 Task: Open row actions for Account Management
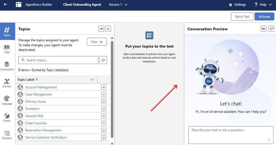click(x=104, y=87)
